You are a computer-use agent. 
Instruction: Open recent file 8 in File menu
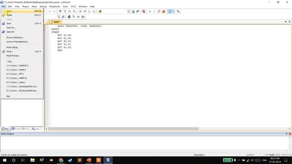coord(22,91)
